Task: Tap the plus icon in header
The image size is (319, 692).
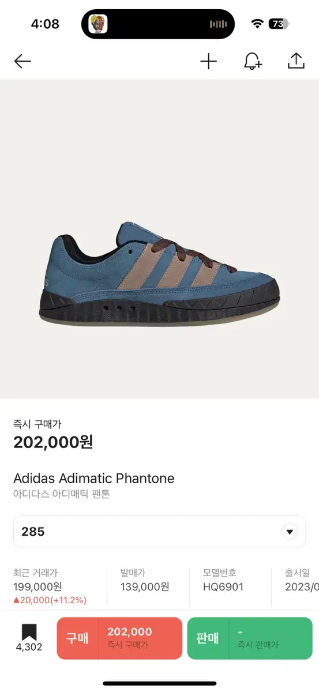Action: tap(208, 61)
